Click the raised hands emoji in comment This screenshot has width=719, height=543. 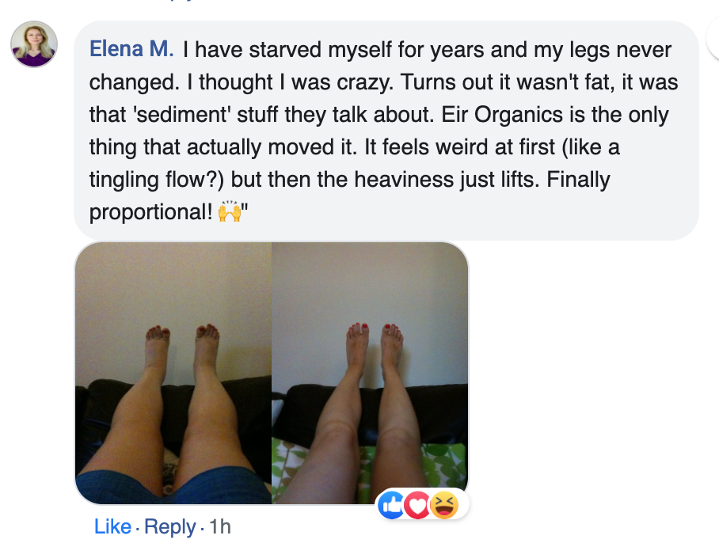point(229,212)
